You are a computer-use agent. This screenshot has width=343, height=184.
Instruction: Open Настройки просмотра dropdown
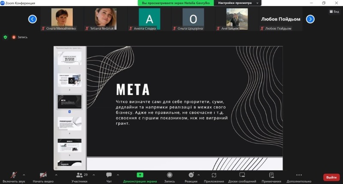click(238, 3)
